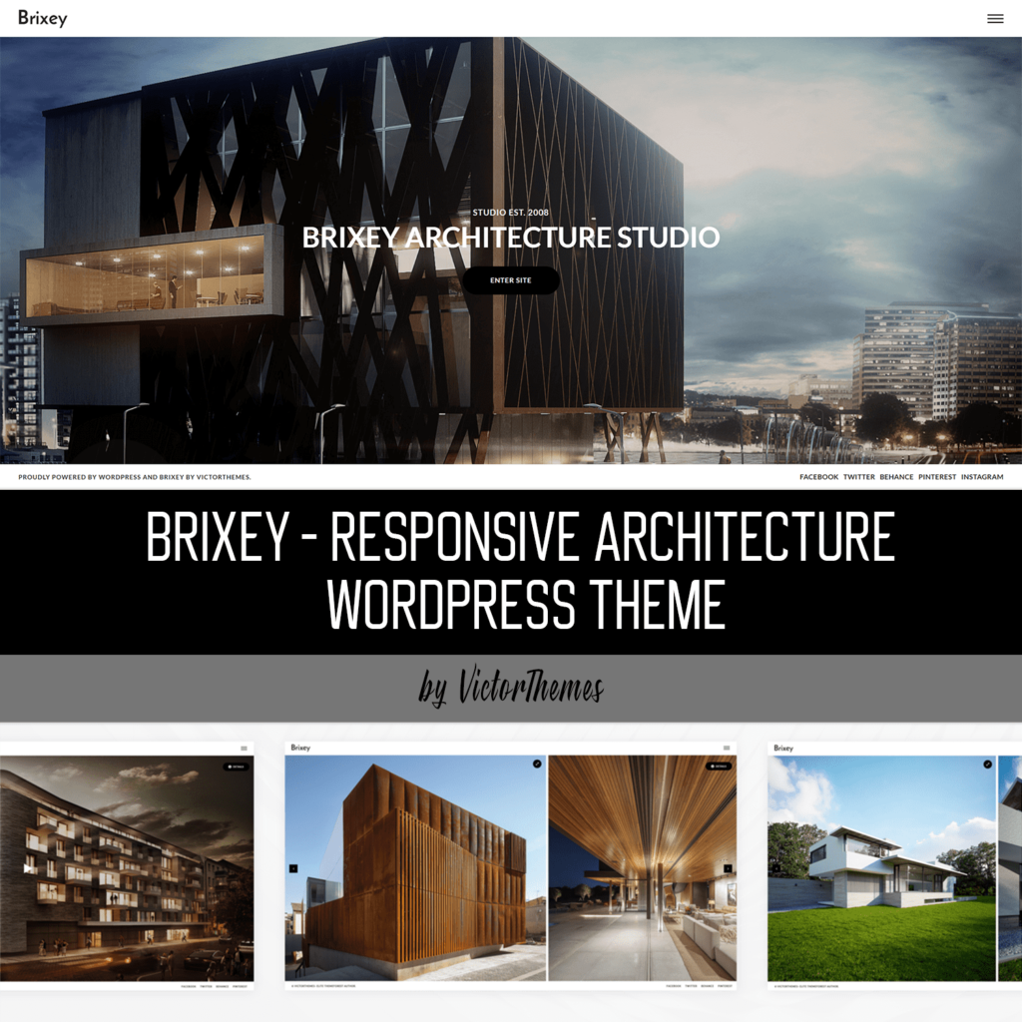
Task: Click the DETAILS button on the wooden interior preview
Action: [720, 766]
